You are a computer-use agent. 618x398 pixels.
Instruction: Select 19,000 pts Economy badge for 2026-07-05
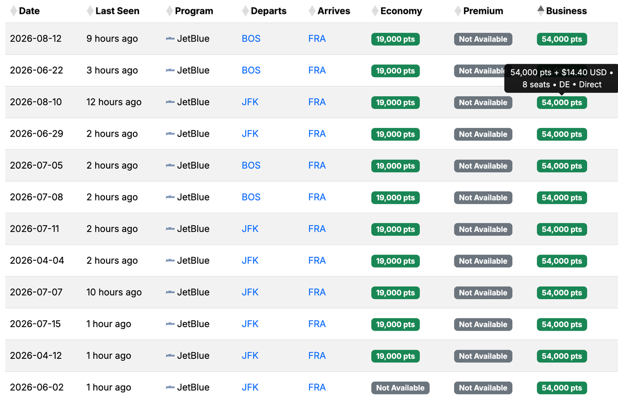395,166
